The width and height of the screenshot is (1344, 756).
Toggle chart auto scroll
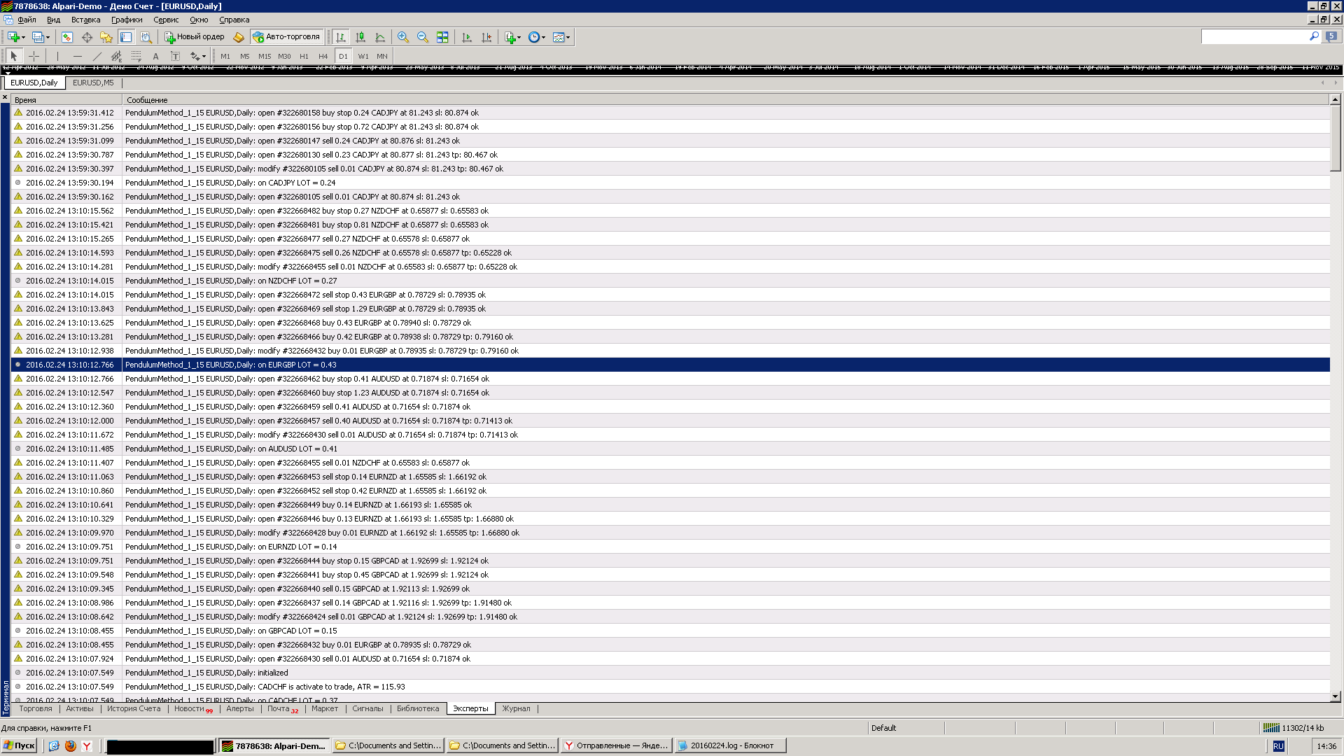[x=467, y=37]
